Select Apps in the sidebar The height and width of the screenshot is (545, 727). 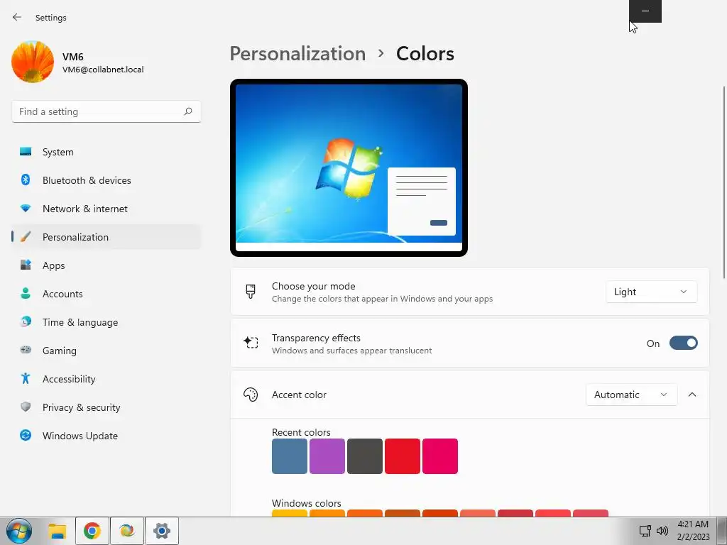(106, 265)
